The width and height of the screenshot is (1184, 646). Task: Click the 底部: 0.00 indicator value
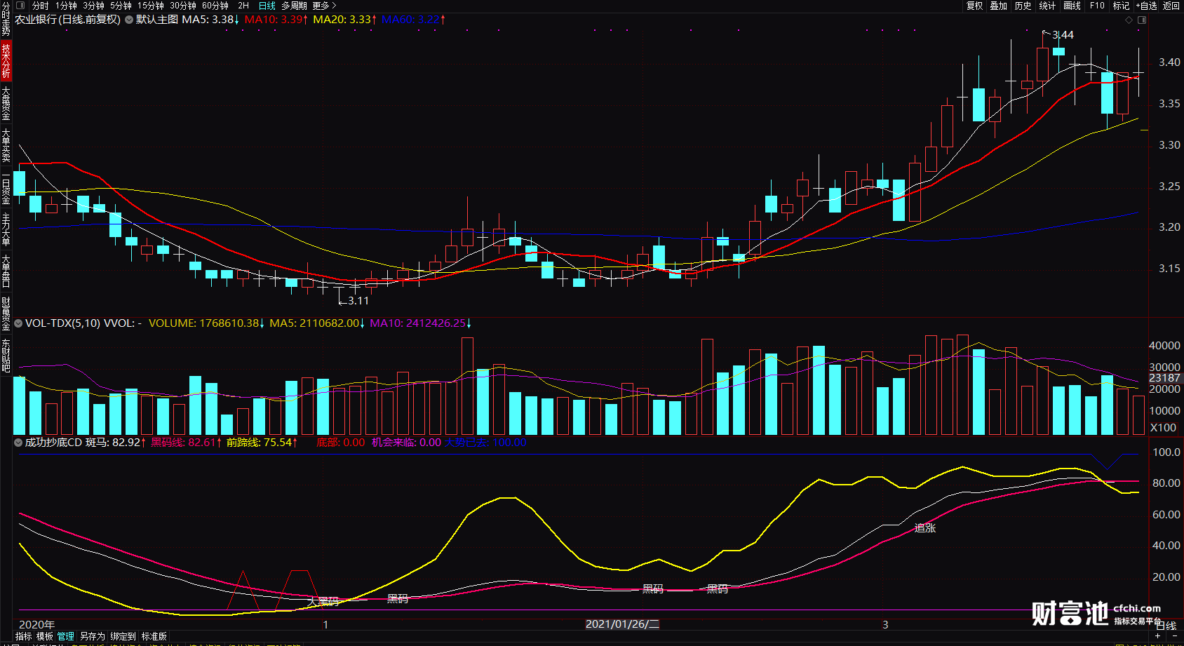point(341,443)
